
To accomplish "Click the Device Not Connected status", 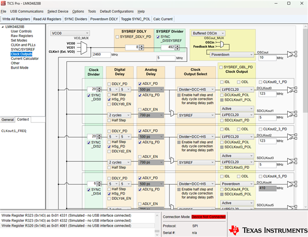I will pos(209,217).
